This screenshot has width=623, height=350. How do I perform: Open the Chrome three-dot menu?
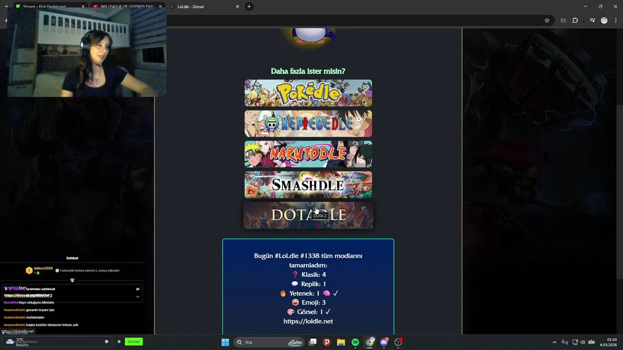pyautogui.click(x=616, y=20)
